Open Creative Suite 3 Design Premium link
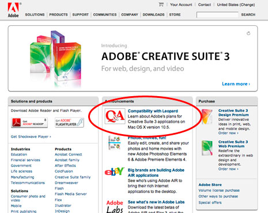Screen dimensions: 268x213 pyautogui.click(x=233, y=113)
